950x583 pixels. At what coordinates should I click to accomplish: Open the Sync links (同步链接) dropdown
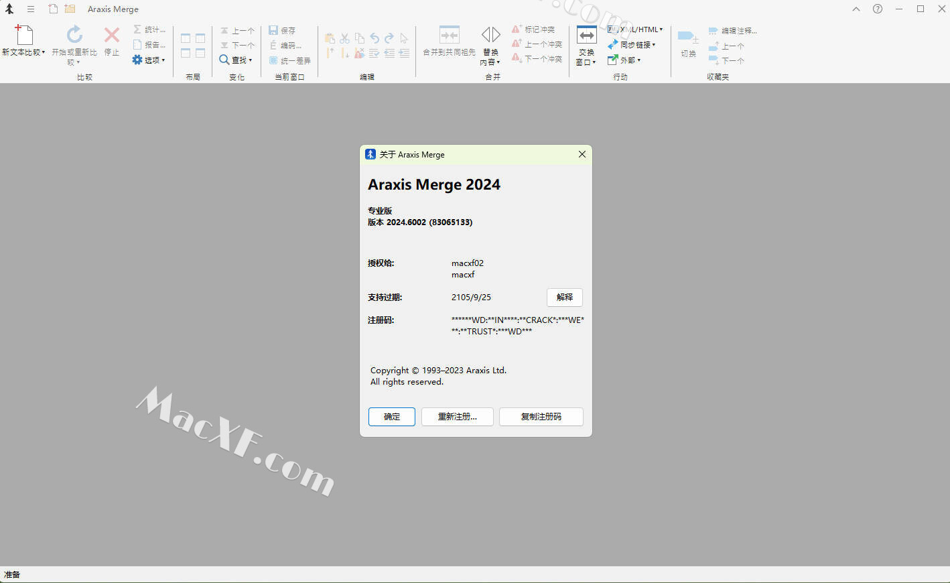(x=631, y=45)
